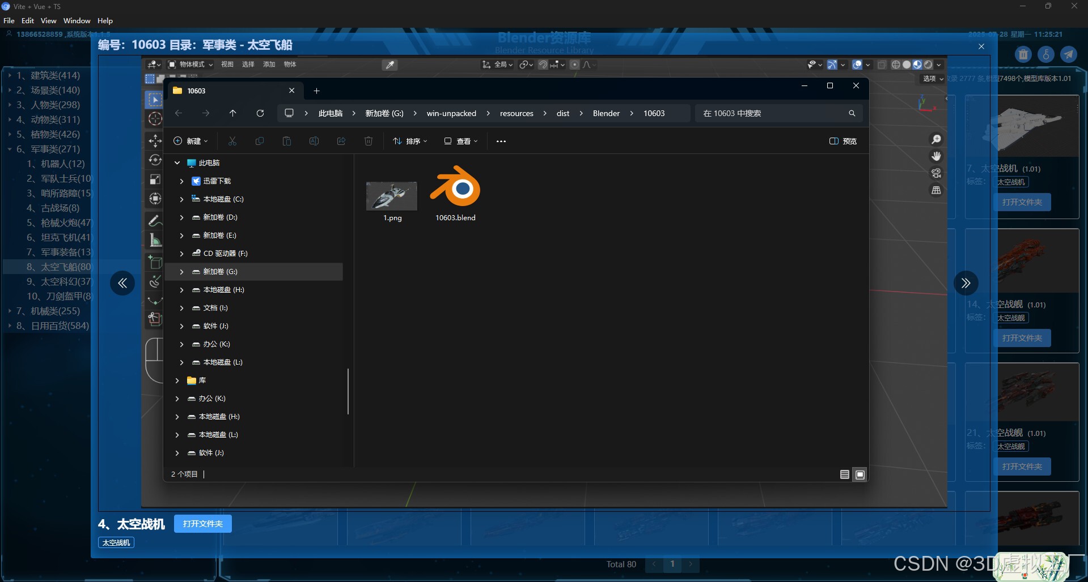Open the 排序 sort dropdown

tap(410, 141)
